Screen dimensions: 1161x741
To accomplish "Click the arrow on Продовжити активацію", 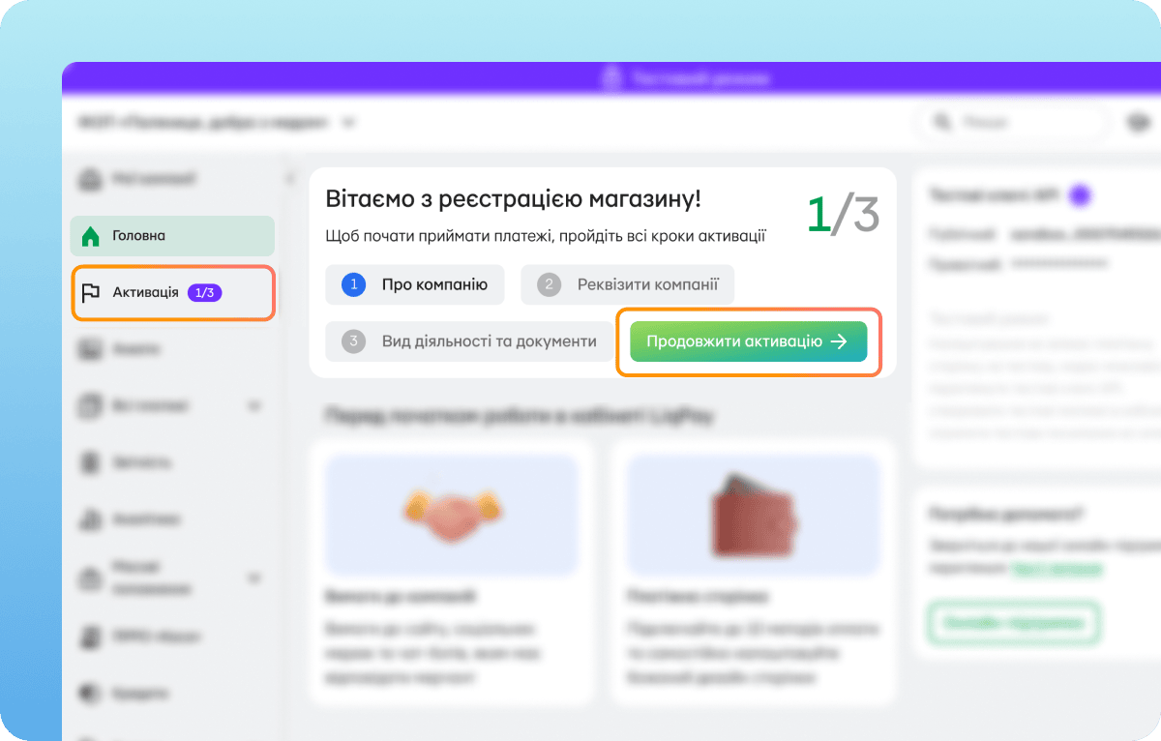I will (x=839, y=341).
